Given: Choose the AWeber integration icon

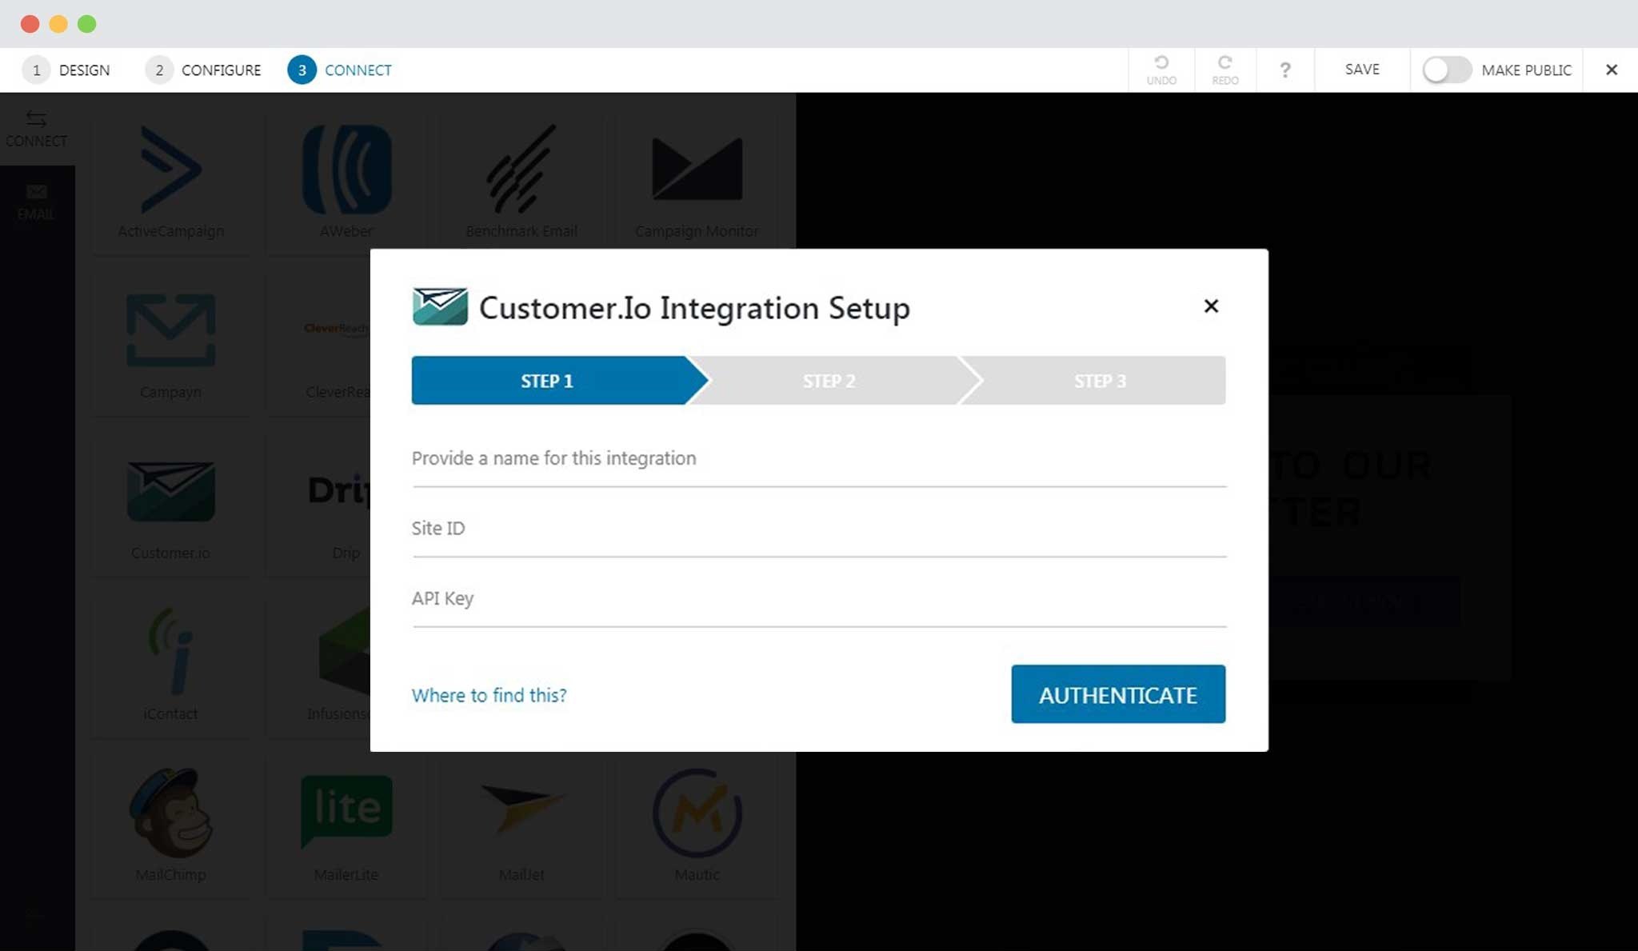Looking at the screenshot, I should 346,170.
